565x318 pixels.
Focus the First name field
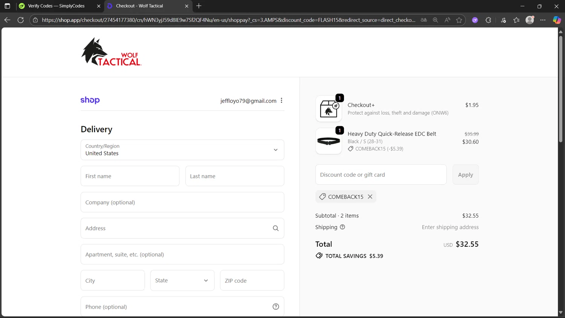coord(130,176)
